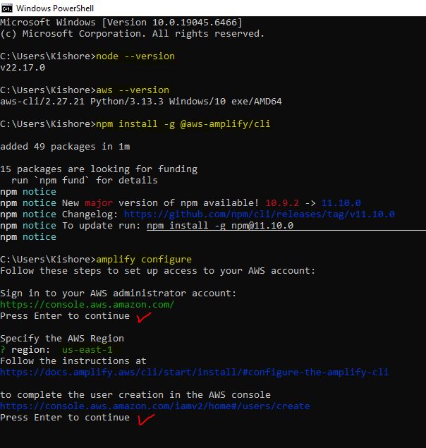Open the console.aws.amazon.com sign-in link
This screenshot has height=448, width=426.
pos(87,304)
